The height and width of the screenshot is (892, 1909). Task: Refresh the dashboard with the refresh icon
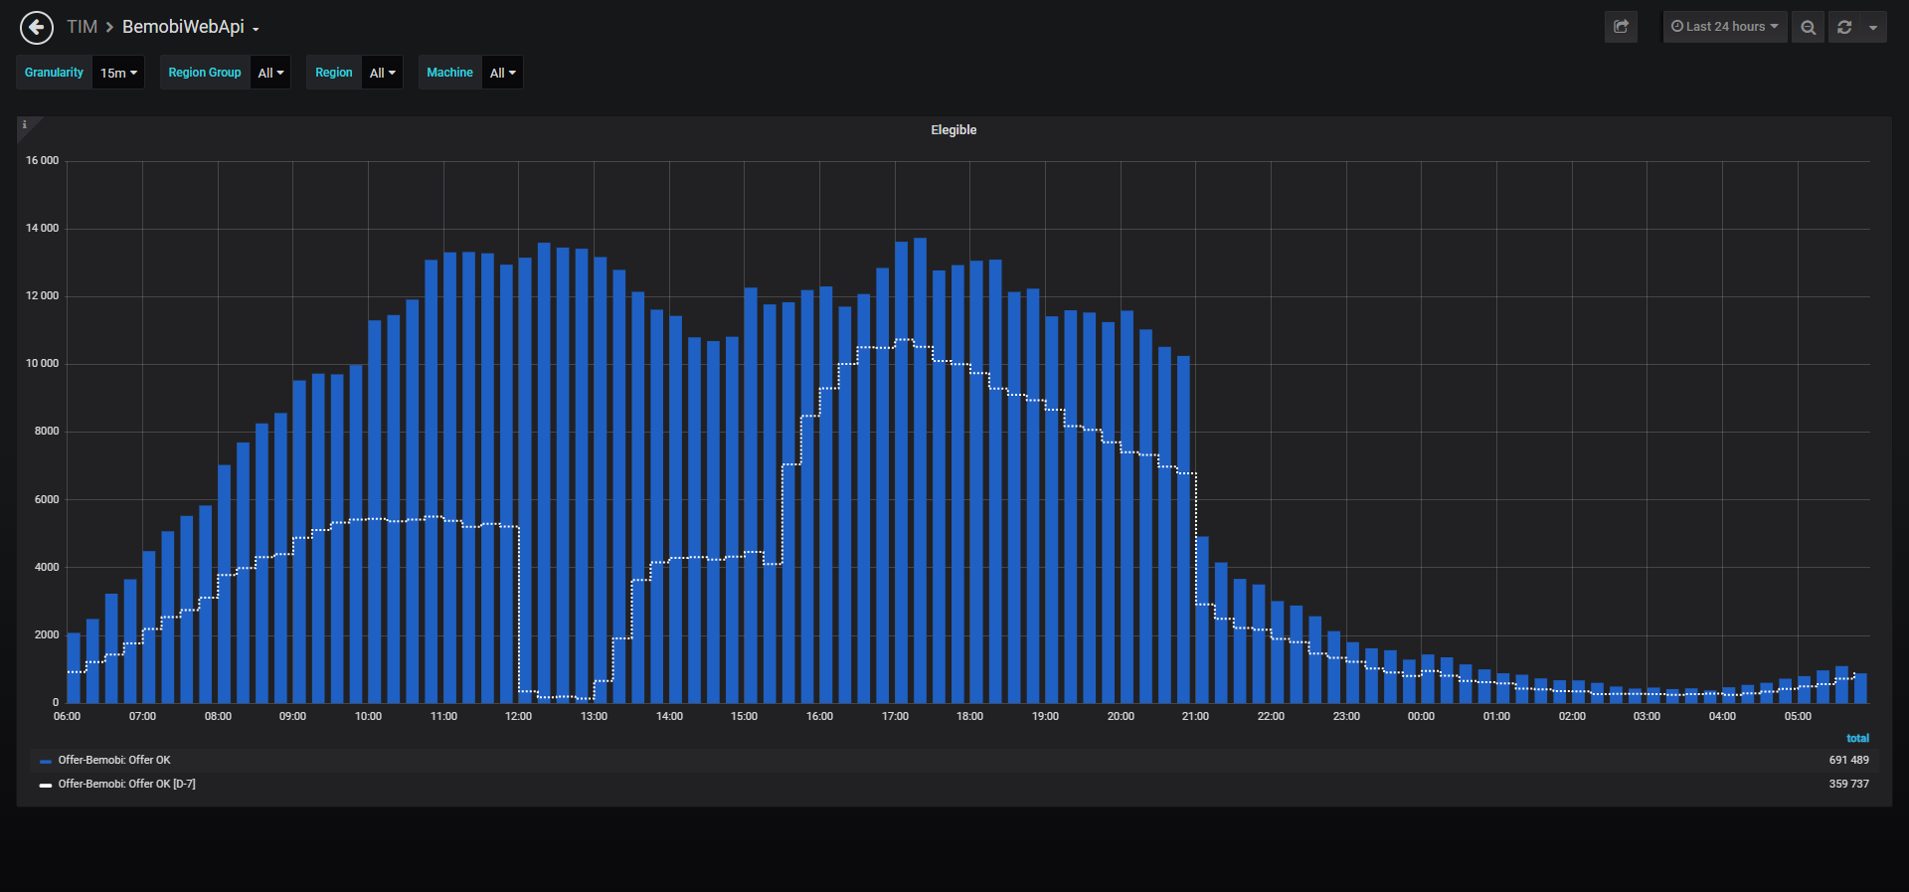[1844, 27]
